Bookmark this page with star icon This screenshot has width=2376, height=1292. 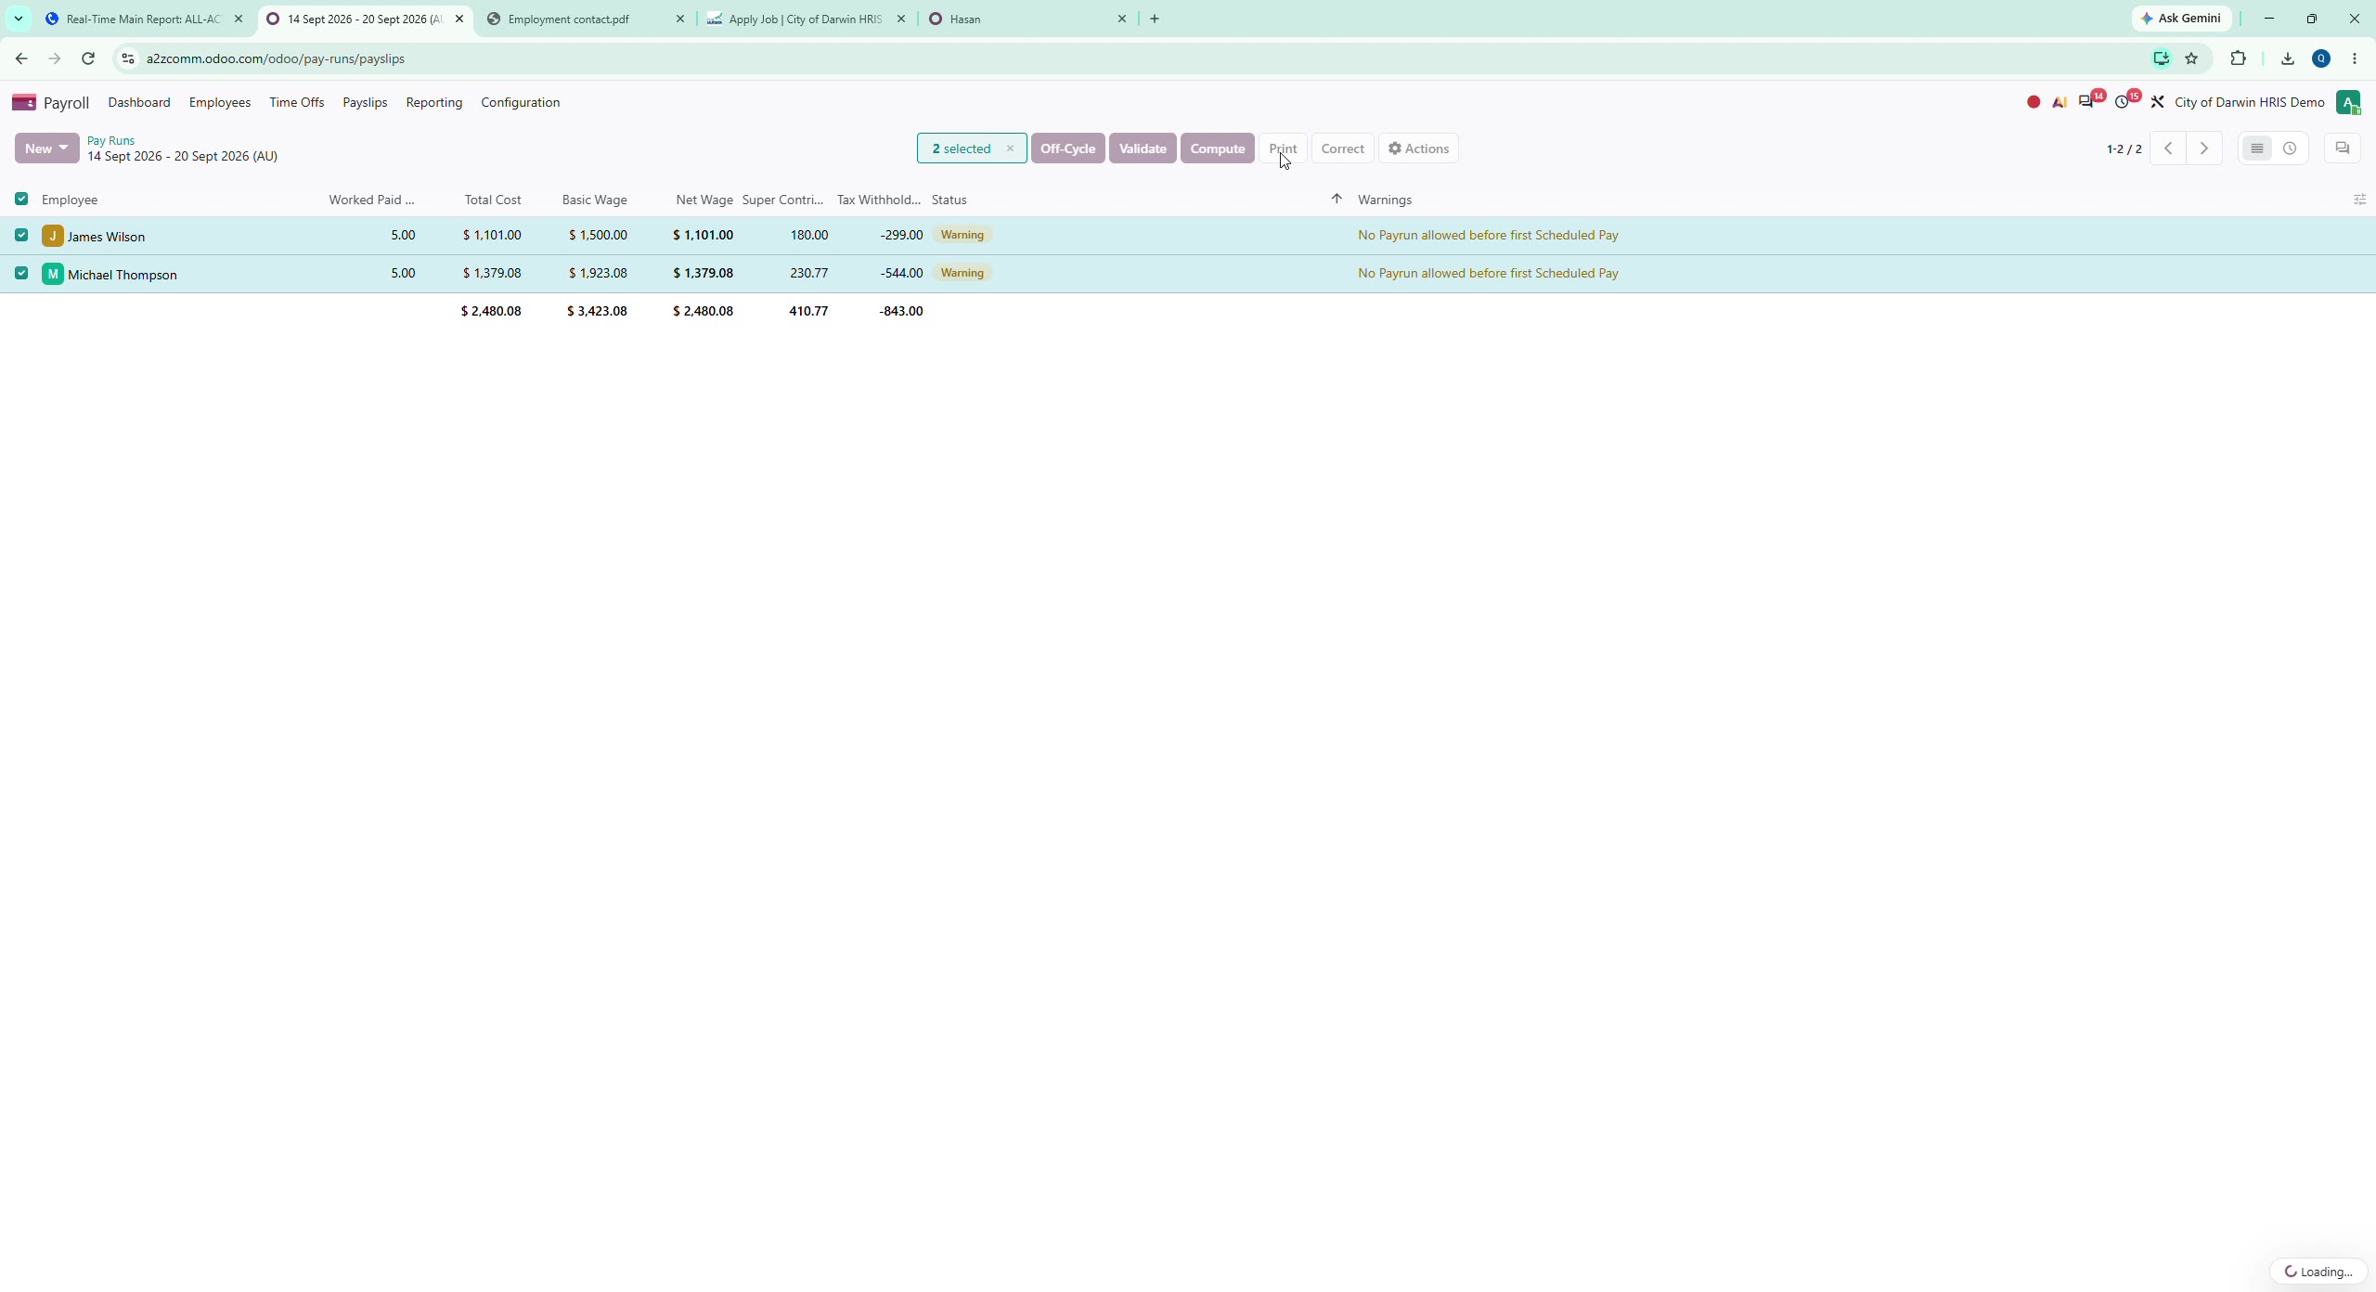2191,58
